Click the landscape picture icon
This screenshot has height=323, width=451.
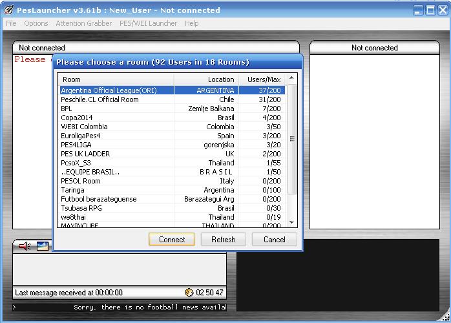(43, 246)
